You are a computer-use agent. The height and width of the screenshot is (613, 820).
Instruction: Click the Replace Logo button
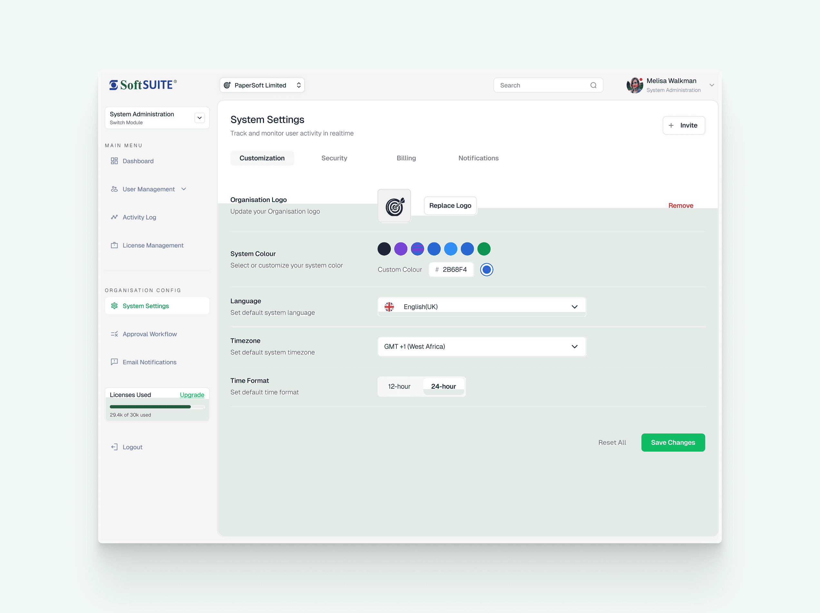pos(450,206)
